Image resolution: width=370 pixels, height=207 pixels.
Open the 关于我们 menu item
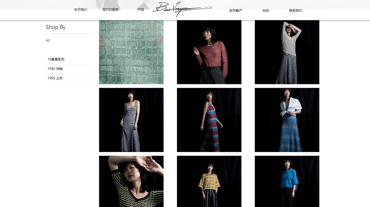tap(80, 10)
